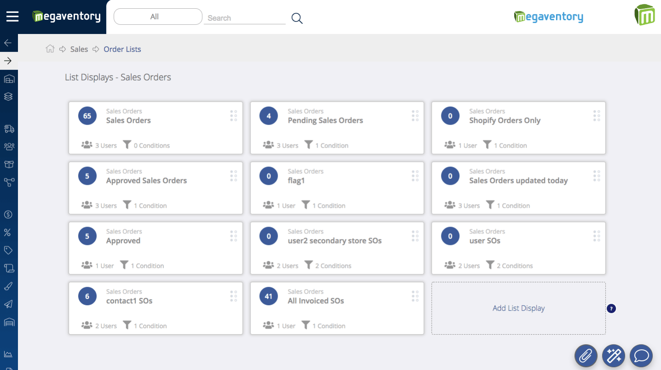The width and height of the screenshot is (661, 370).
Task: Open the Order Lists breadcrumb link
Action: (122, 49)
